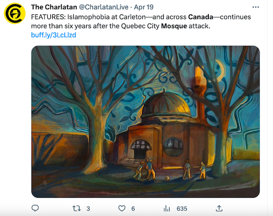
Task: Click the retweet count of 3
Action: 88,208
